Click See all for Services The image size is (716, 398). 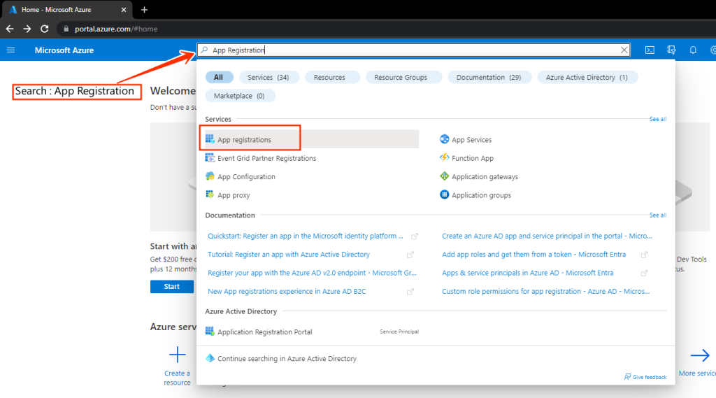(x=657, y=120)
